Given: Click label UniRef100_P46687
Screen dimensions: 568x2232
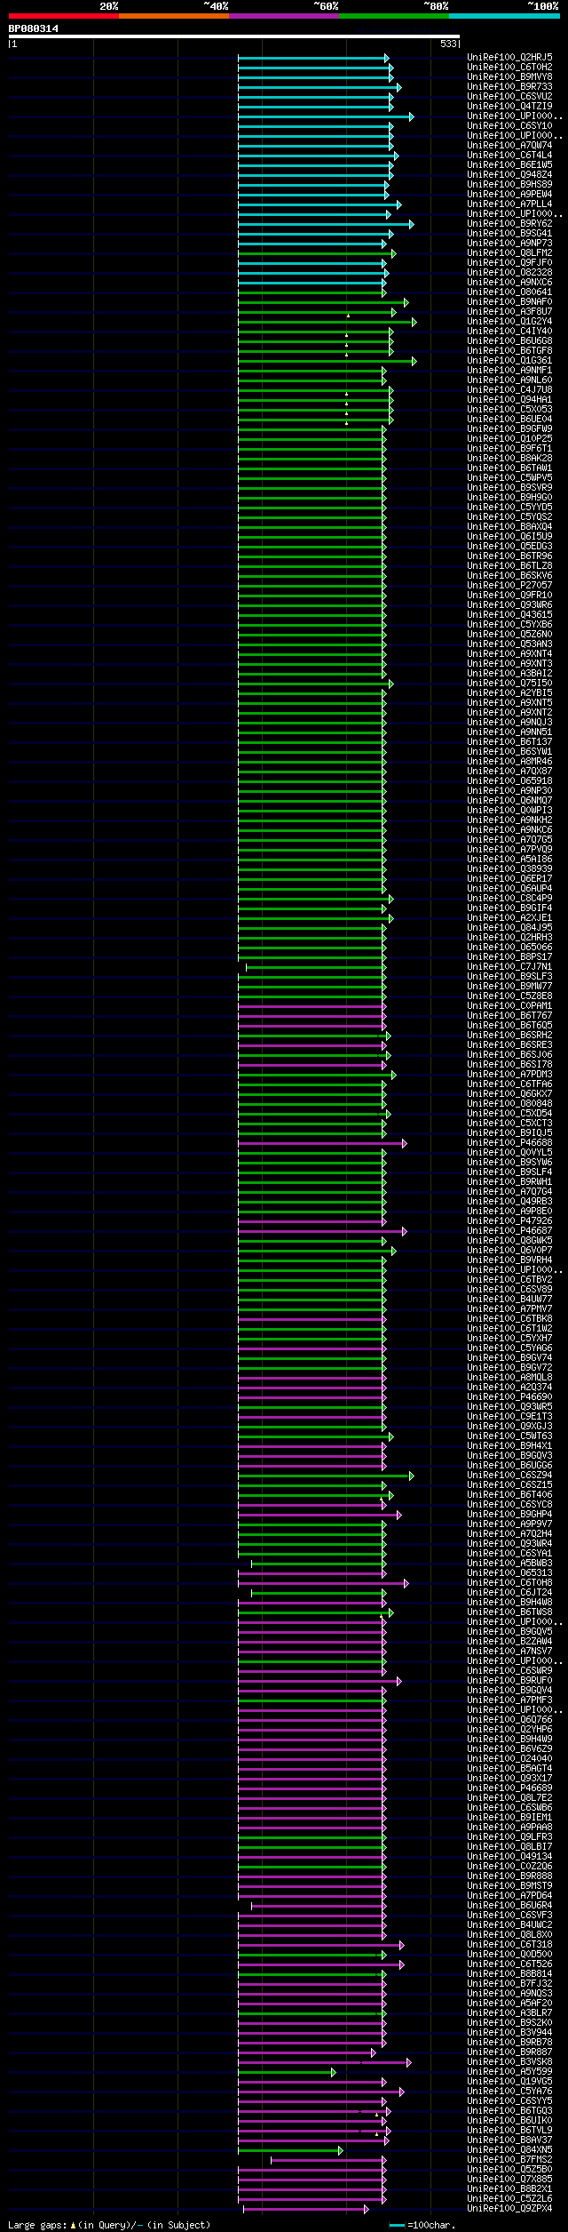Looking at the screenshot, I should pos(509,1230).
